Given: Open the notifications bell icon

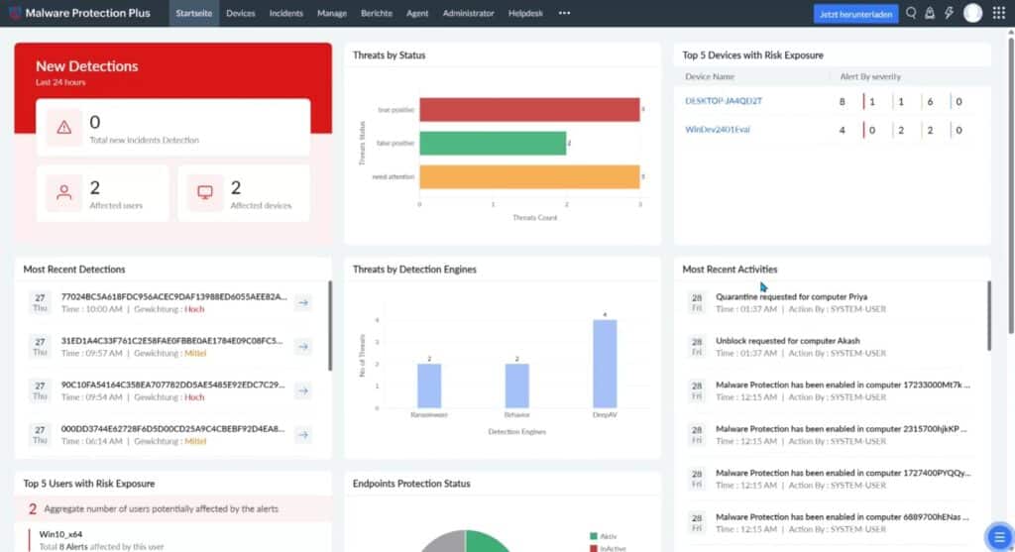Looking at the screenshot, I should click(x=930, y=13).
